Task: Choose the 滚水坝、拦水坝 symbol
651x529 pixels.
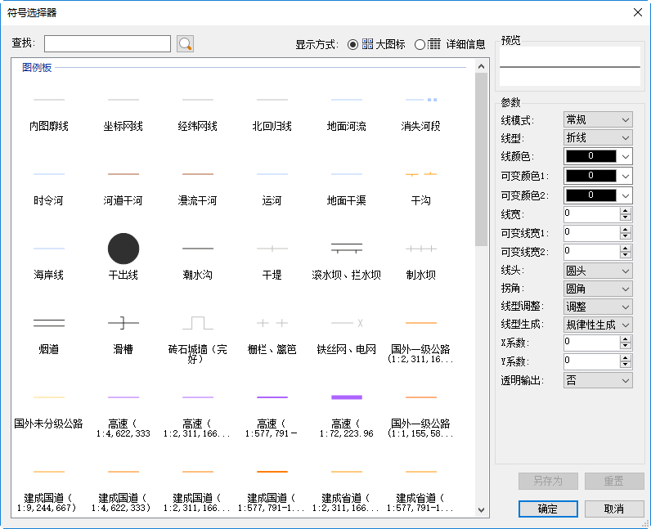Action: coord(346,248)
